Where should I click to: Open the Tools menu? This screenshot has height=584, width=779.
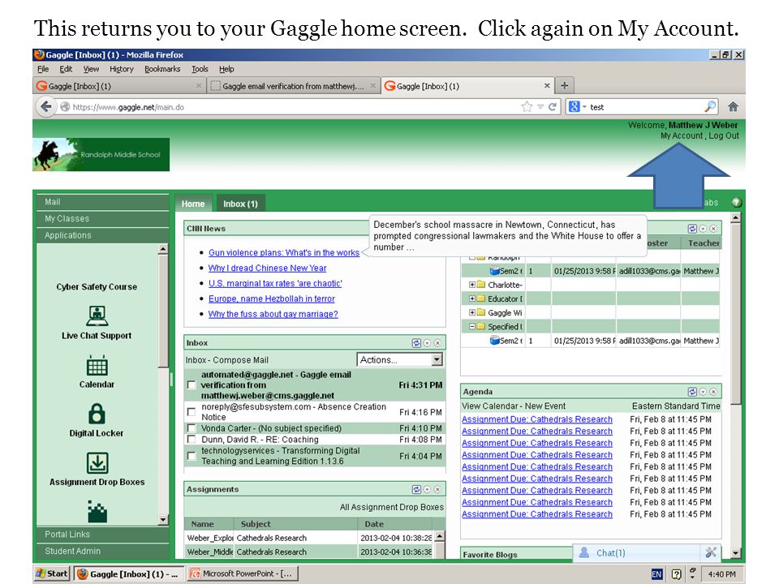pyautogui.click(x=200, y=69)
